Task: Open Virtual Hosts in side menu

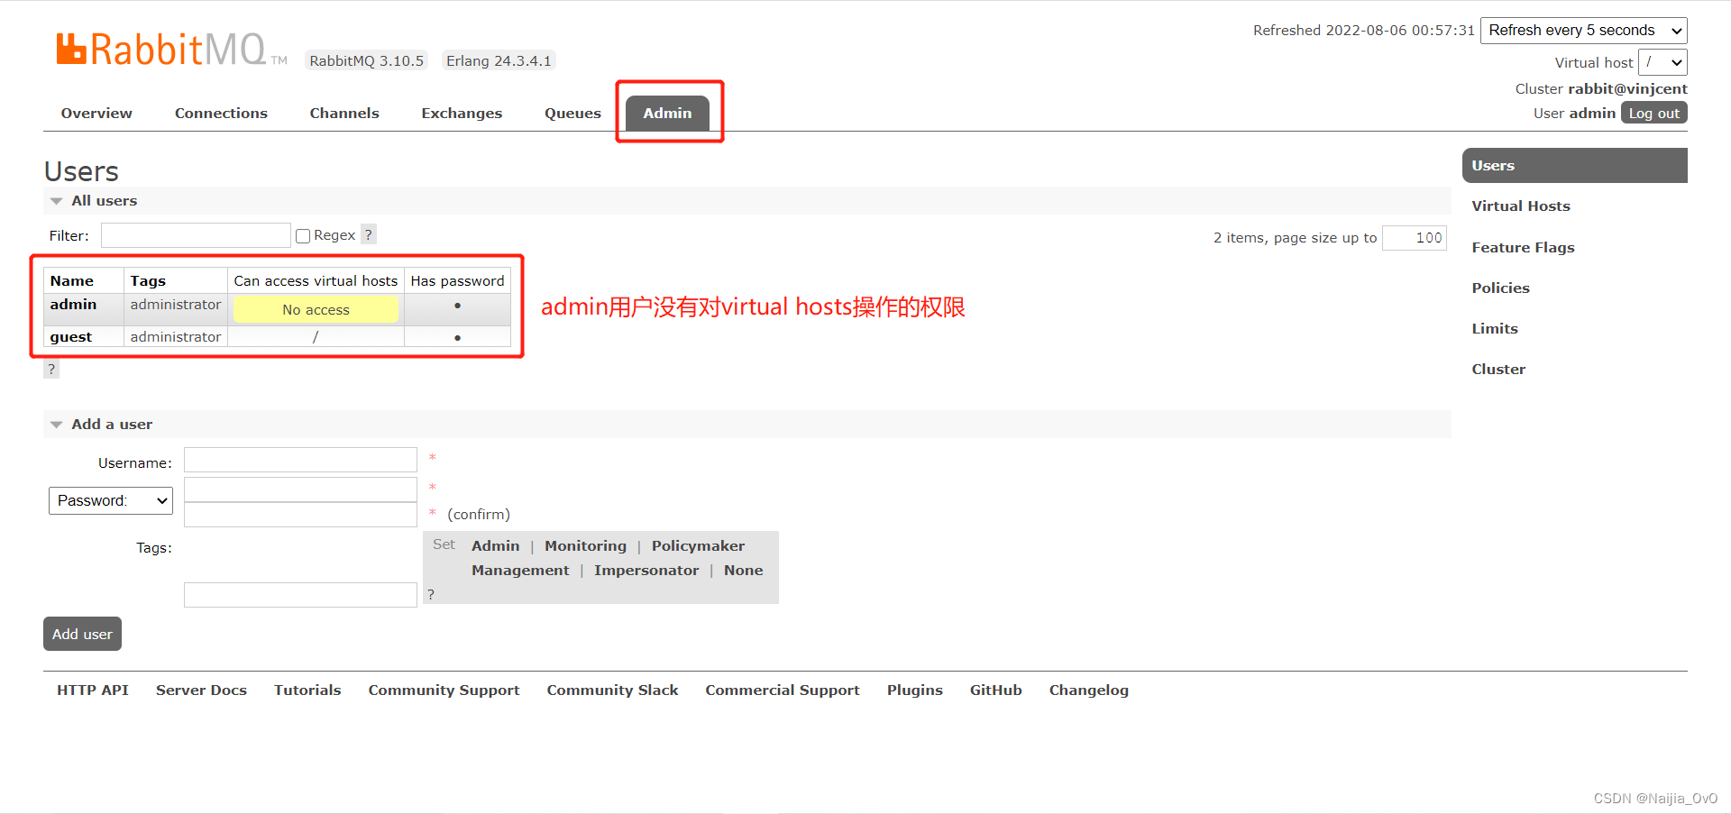Action: pos(1521,206)
